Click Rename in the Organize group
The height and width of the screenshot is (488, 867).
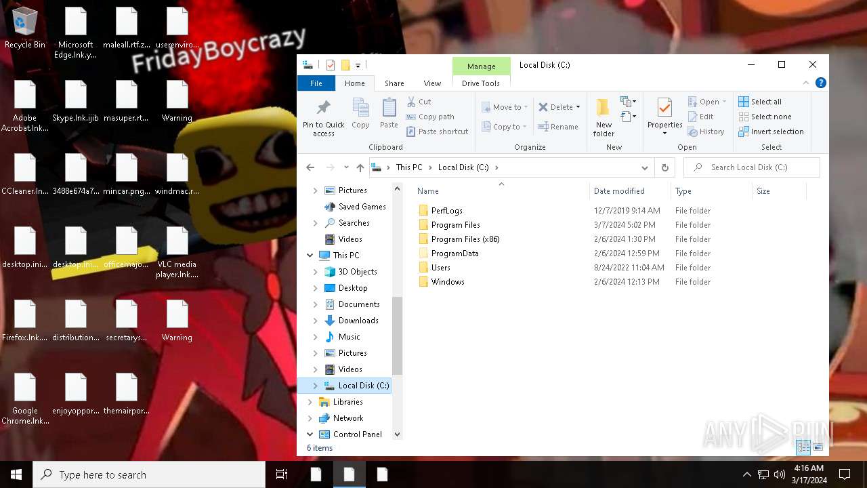[x=558, y=127]
